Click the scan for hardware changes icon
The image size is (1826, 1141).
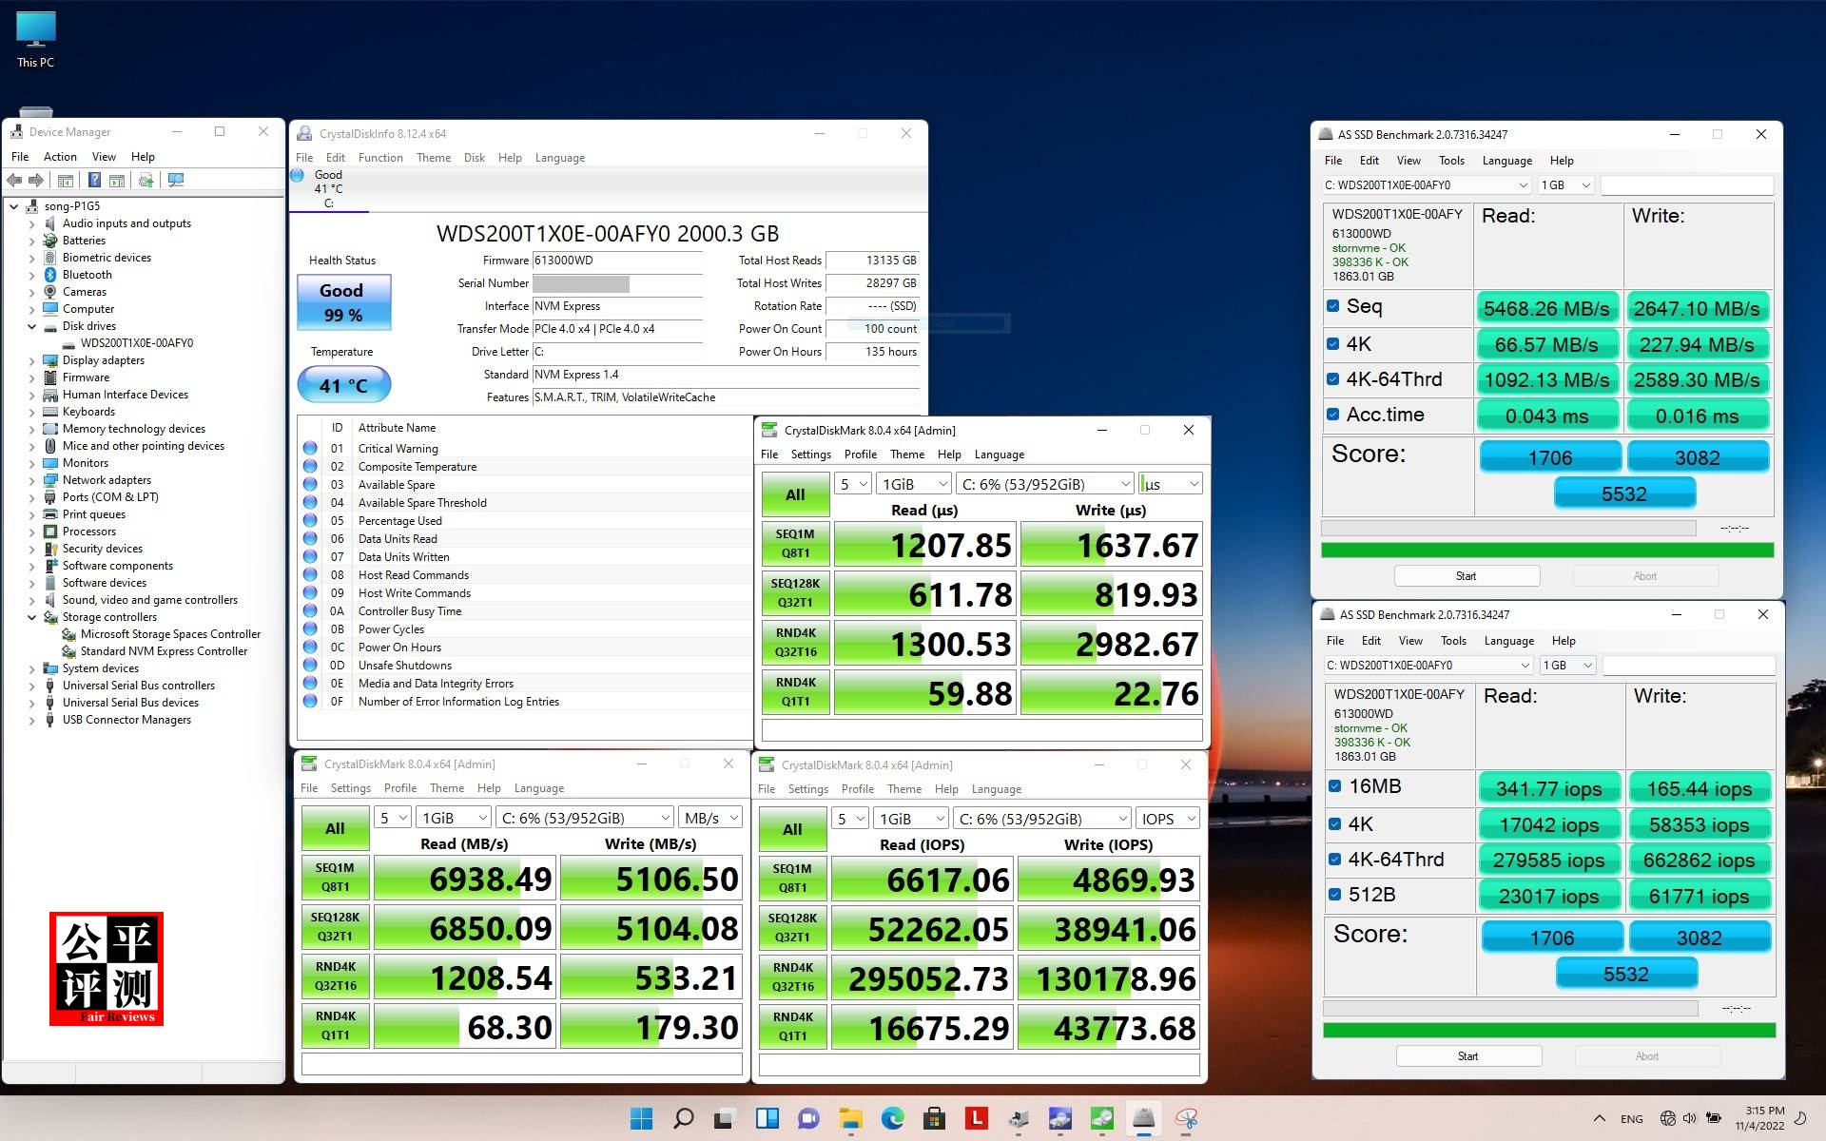coord(176,180)
